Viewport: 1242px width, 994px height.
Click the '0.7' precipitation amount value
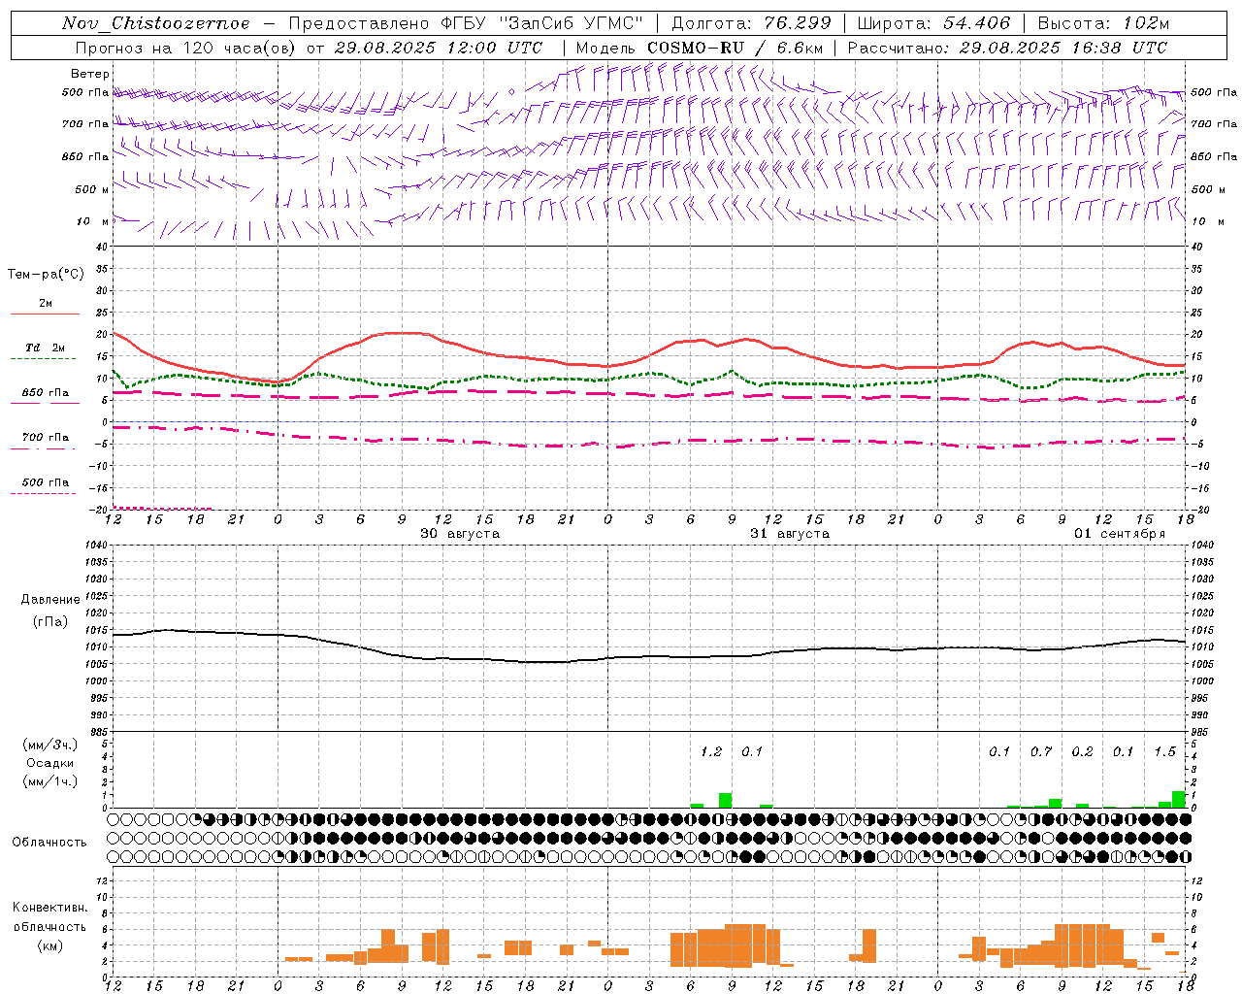pos(1041,751)
